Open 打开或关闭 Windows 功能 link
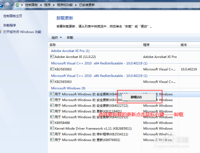This screenshot has height=153, width=200. click(x=22, y=32)
